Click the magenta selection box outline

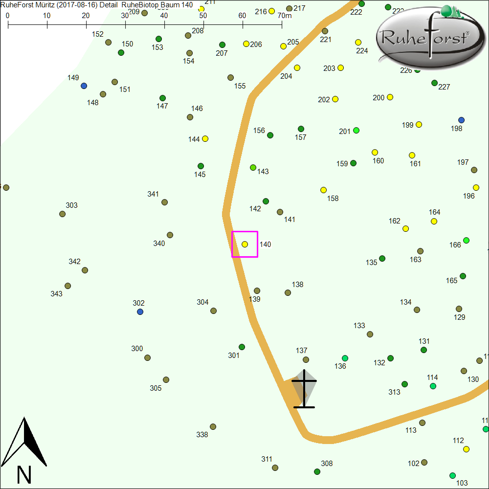(232, 244)
